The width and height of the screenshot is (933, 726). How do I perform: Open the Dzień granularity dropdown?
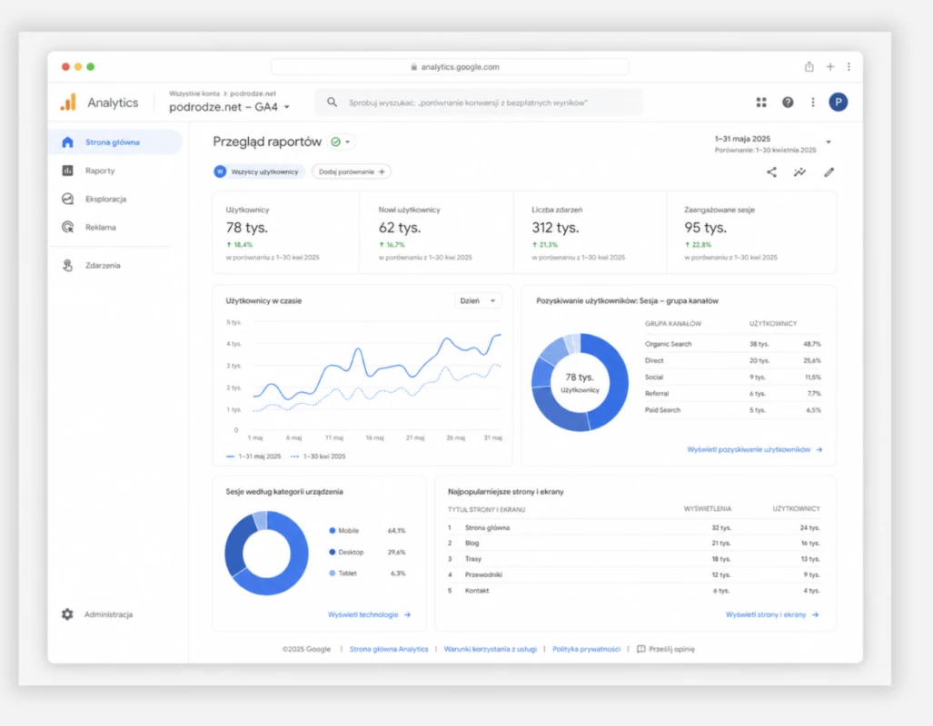[x=478, y=301]
